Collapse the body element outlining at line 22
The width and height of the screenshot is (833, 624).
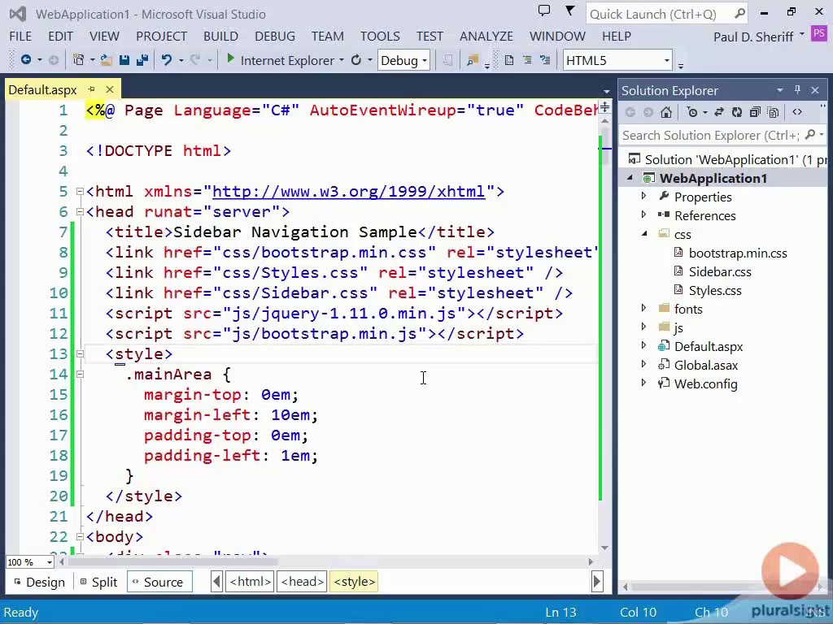[x=80, y=536]
